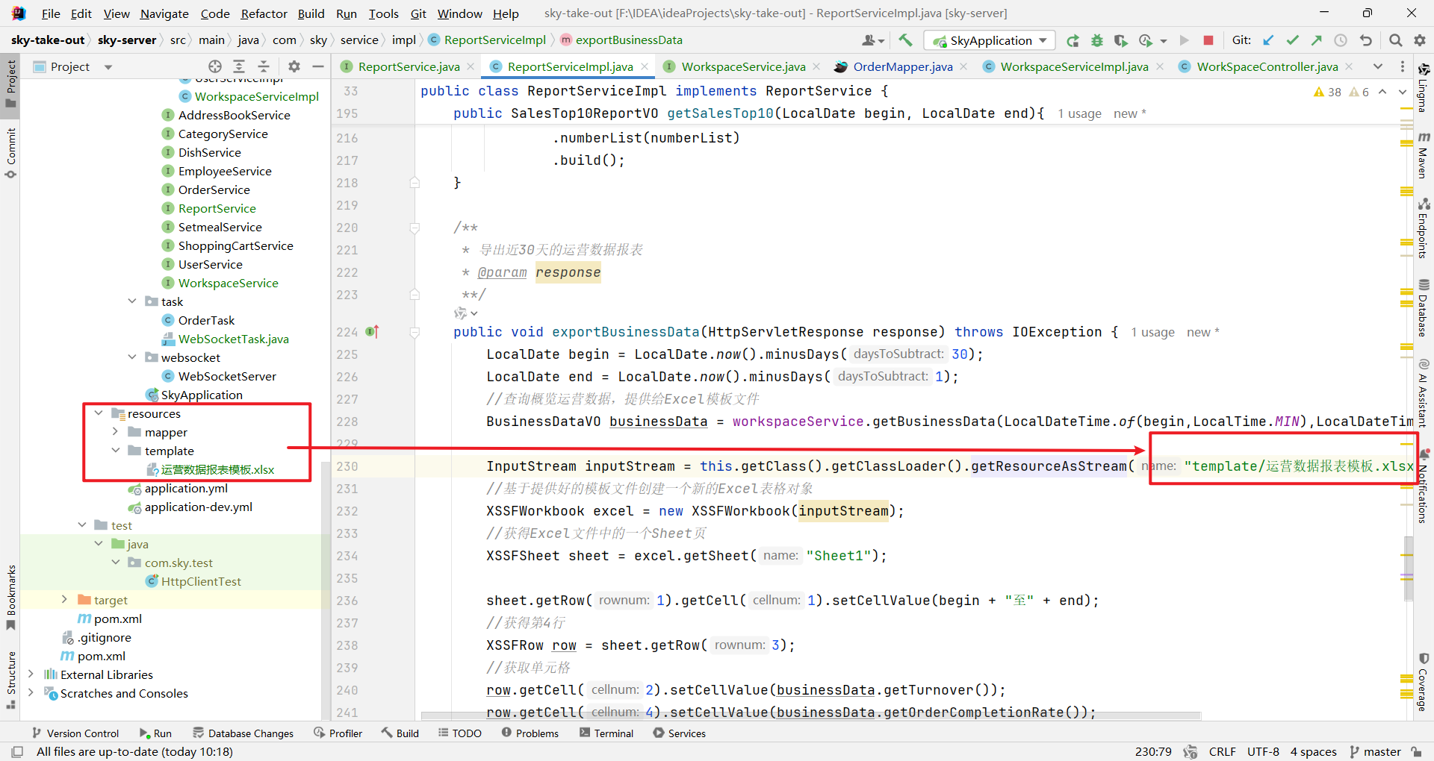1434x761 pixels.
Task: Push commits with the green Git up-arrow
Action: [x=1316, y=40]
